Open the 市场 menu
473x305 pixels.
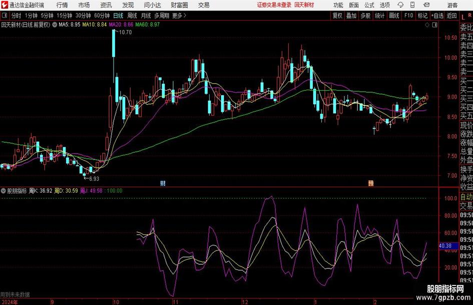(x=84, y=5)
